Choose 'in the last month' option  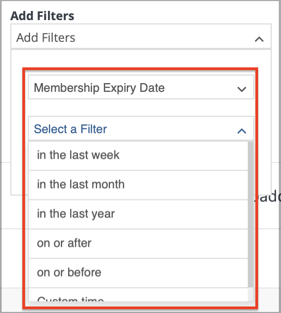pos(138,185)
